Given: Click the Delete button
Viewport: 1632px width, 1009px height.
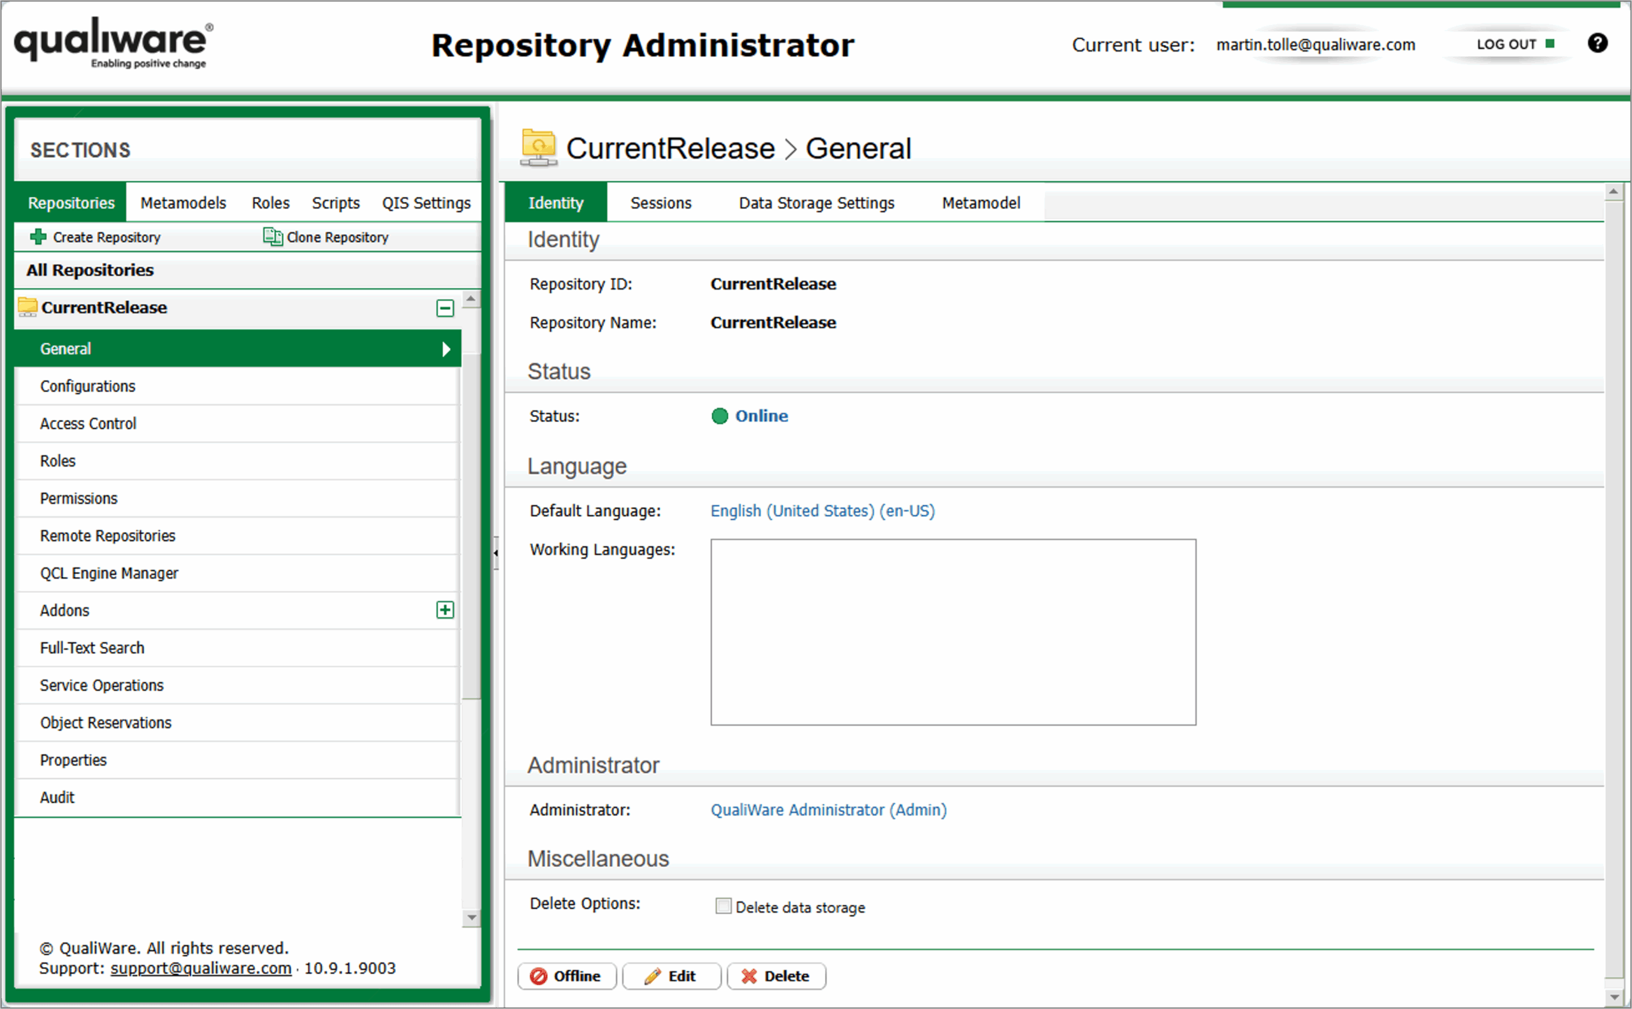Looking at the screenshot, I should (x=776, y=976).
